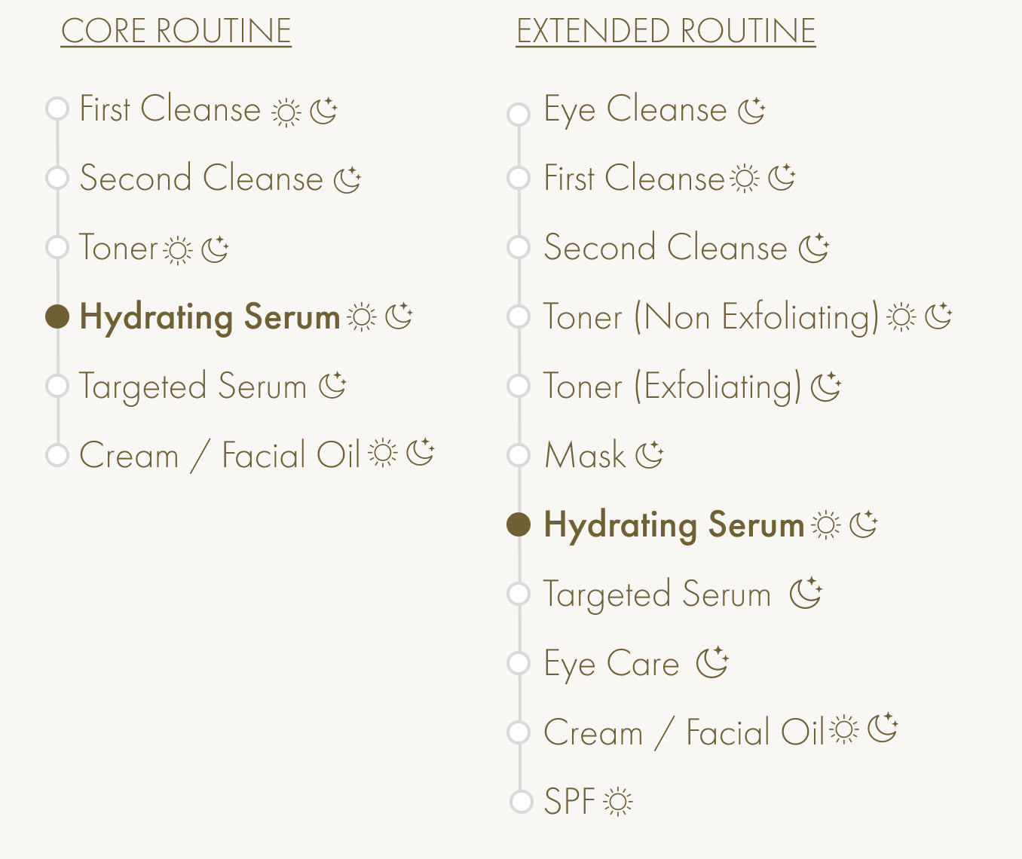Click moon icon beside Toner (Exfoliating)
This screenshot has width=1022, height=859.
(x=826, y=386)
